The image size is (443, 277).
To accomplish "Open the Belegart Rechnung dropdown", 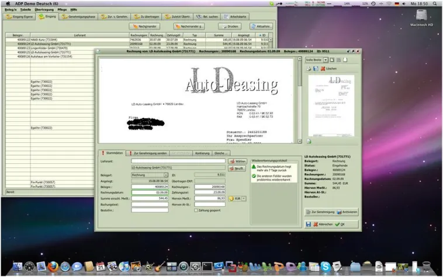I will (166, 175).
